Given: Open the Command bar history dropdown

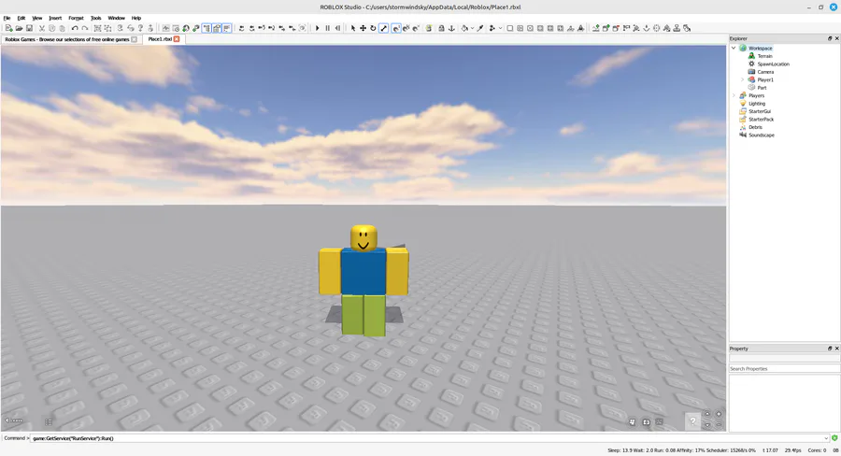Looking at the screenshot, I should pyautogui.click(x=827, y=438).
